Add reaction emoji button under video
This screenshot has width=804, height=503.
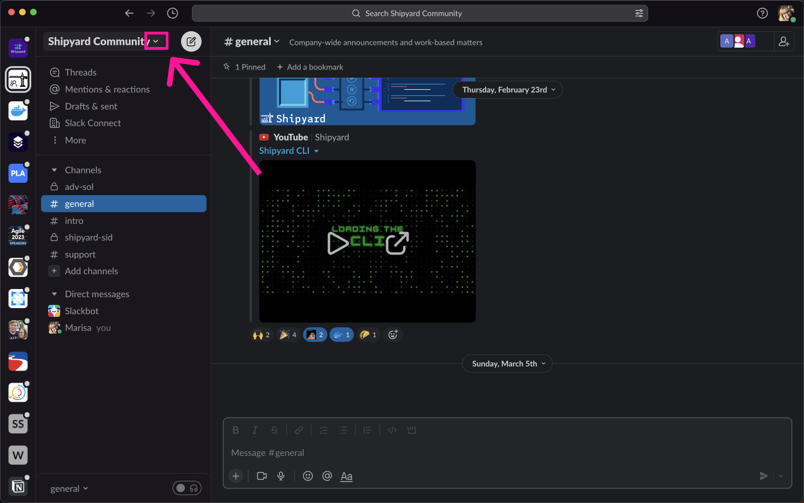click(x=393, y=335)
